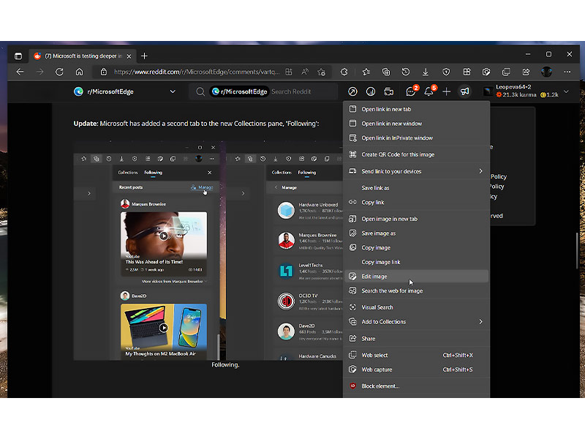Close the Reddit tab
This screenshot has width=585, height=439.
[129, 56]
